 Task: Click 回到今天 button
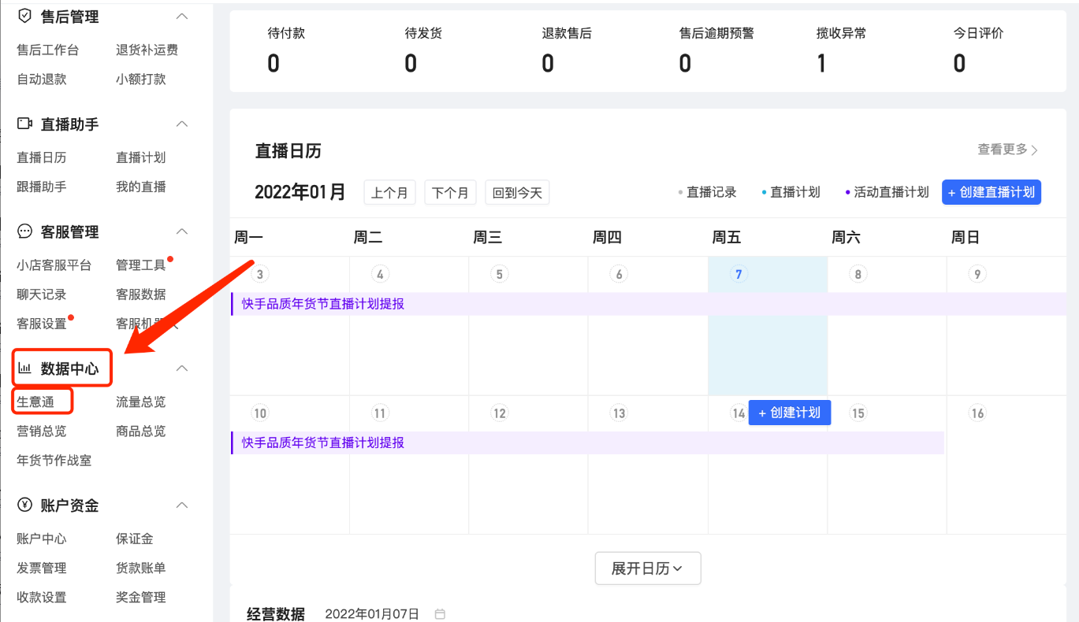pyautogui.click(x=517, y=192)
